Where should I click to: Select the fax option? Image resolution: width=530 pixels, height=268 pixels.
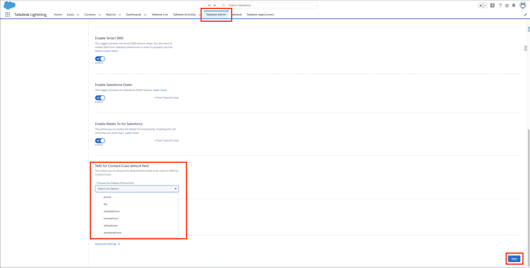click(x=137, y=204)
